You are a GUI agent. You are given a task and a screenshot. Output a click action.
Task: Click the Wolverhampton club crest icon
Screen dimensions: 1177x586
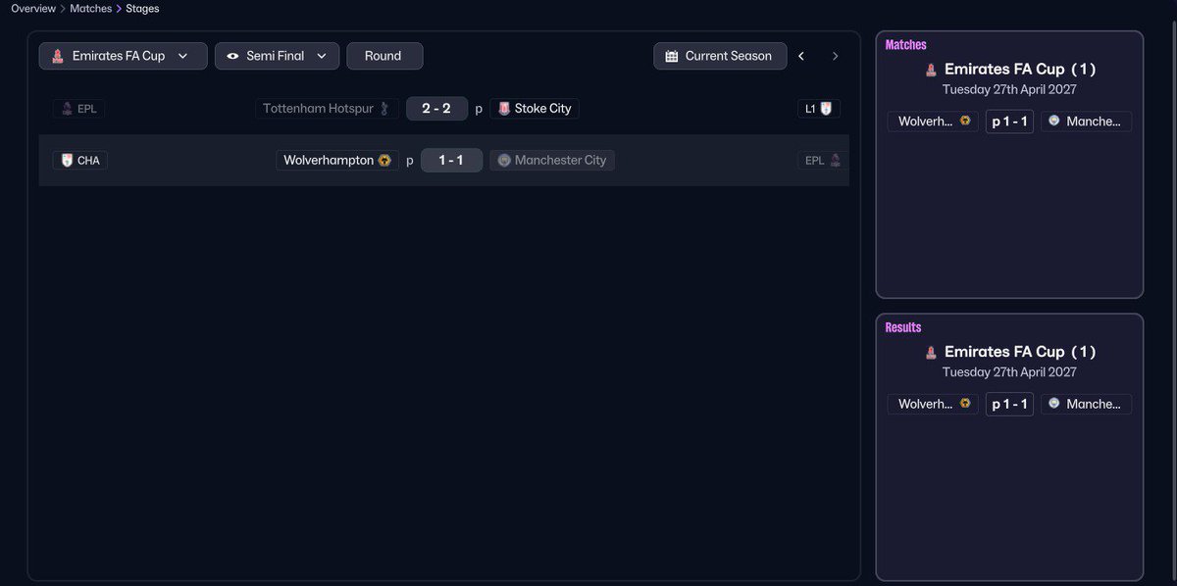click(384, 160)
